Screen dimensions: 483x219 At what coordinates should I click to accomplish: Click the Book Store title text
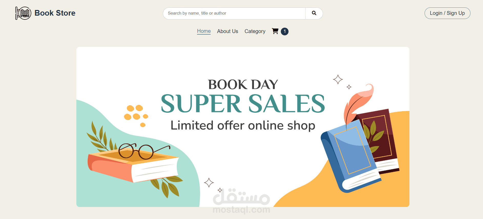point(55,13)
